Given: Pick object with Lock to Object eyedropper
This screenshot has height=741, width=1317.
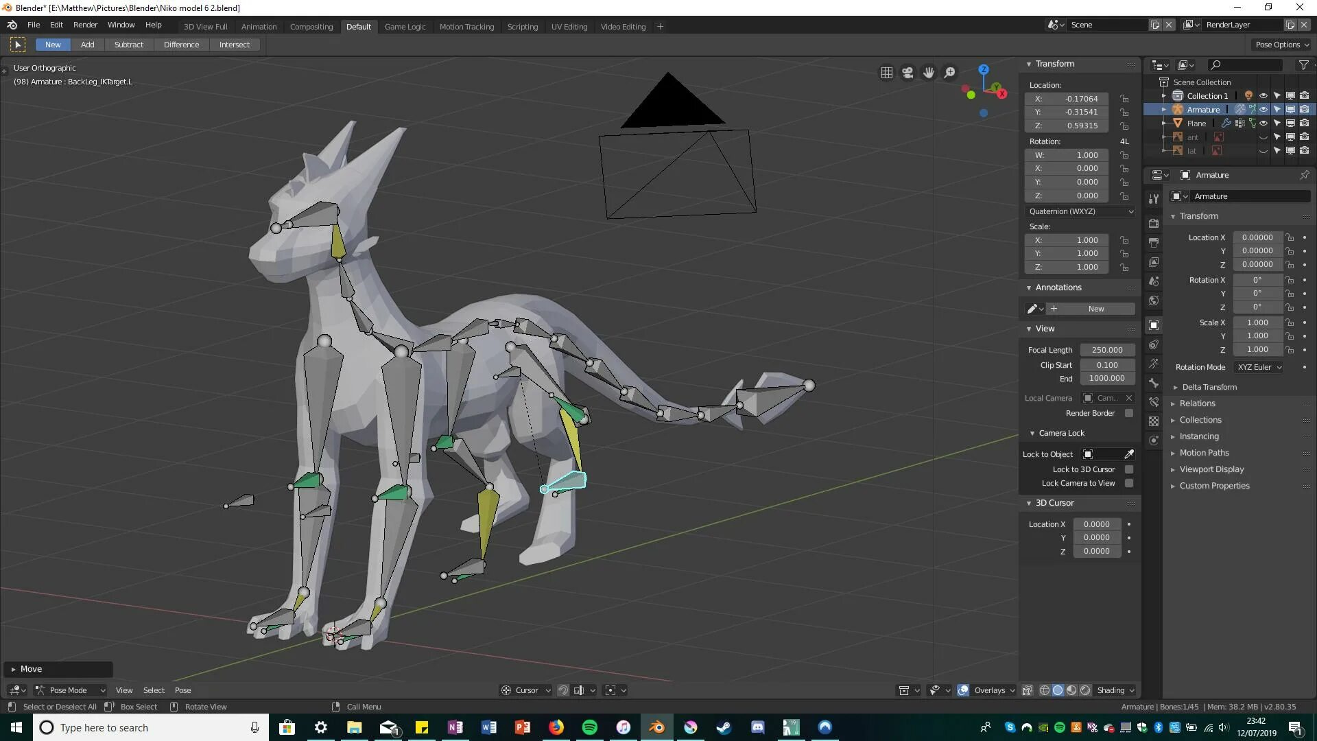Looking at the screenshot, I should tap(1129, 454).
